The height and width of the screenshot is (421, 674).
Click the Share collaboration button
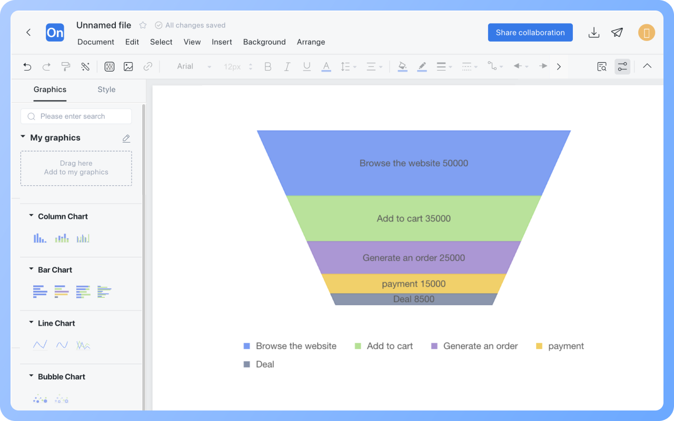tap(530, 32)
